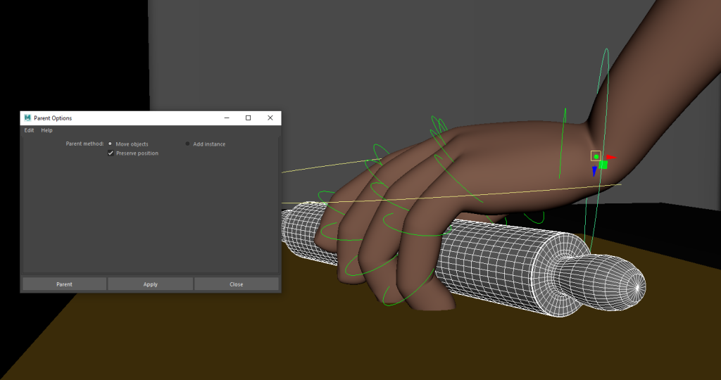Select the Add instance parent method

(187, 144)
